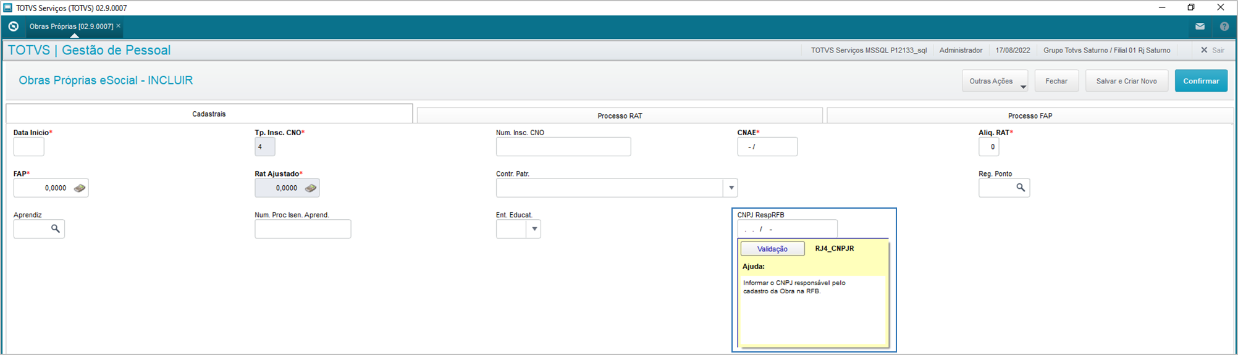The image size is (1238, 355).
Task: Open the Aprendiz search magnifier
Action: point(56,229)
